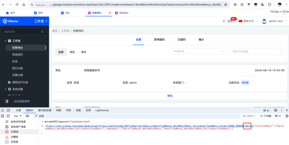Collapse the 工作流 menu group
This screenshot has width=289, height=145.
point(6,41)
